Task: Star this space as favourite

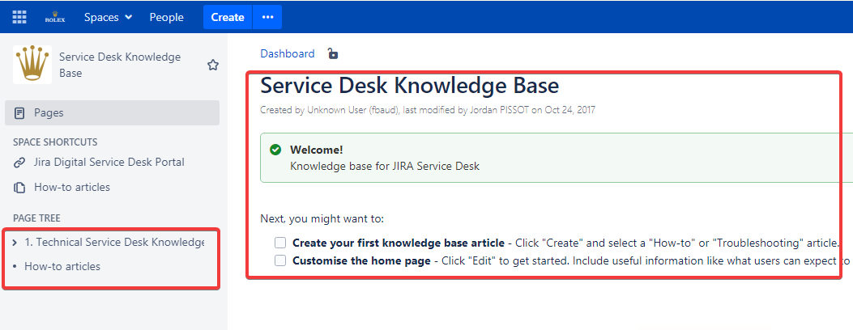Action: click(x=213, y=66)
